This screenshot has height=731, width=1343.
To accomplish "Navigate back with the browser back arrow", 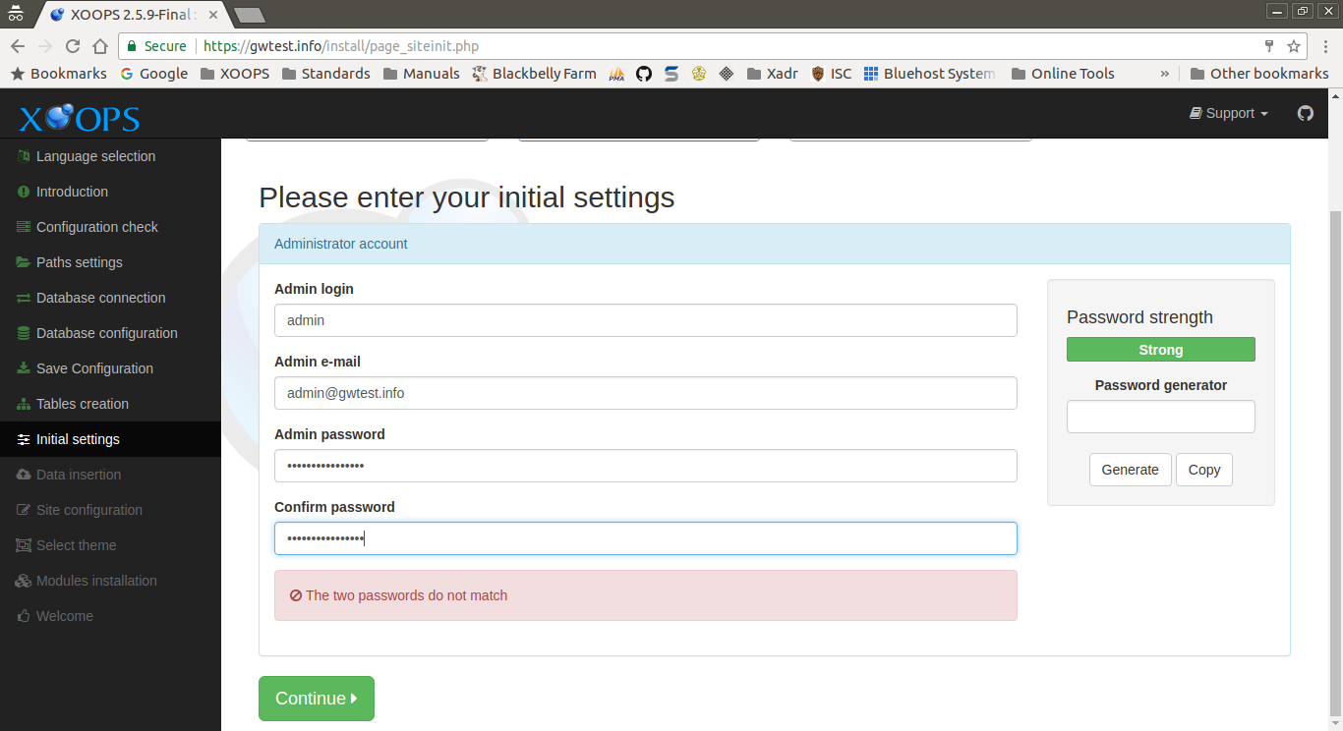I will [18, 45].
